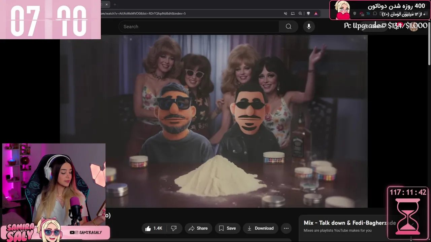Close the current browser tab

[x=106, y=4]
